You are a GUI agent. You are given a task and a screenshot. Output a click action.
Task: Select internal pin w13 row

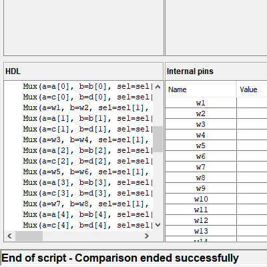coord(216,231)
